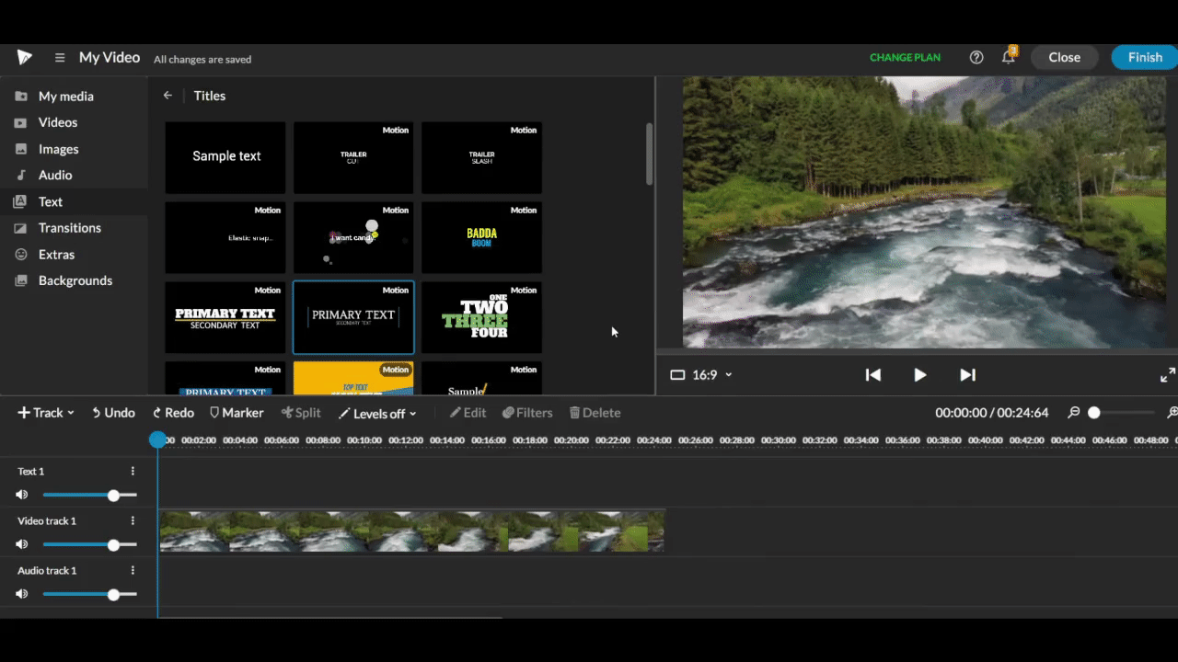The image size is (1178, 662).
Task: Open the Filters tool
Action: [x=527, y=413]
